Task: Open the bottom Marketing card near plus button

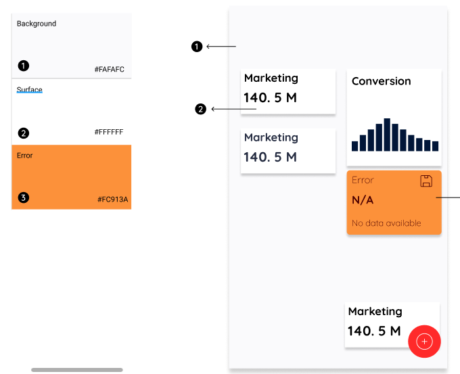Action: click(392, 325)
